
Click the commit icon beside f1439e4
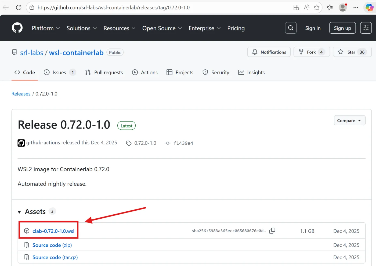coord(168,143)
